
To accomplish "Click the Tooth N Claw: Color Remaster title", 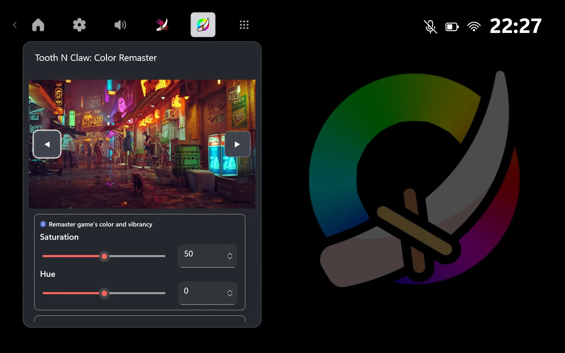I will point(96,58).
